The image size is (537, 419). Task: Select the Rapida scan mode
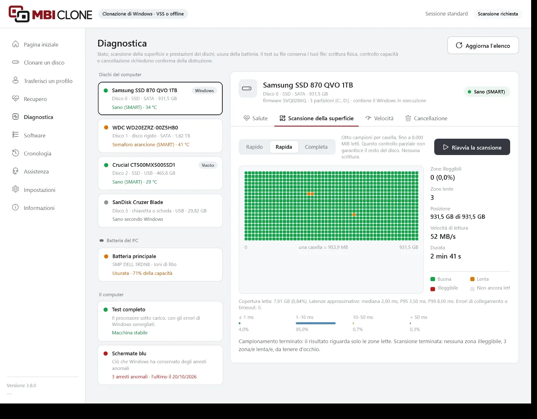[x=284, y=147]
